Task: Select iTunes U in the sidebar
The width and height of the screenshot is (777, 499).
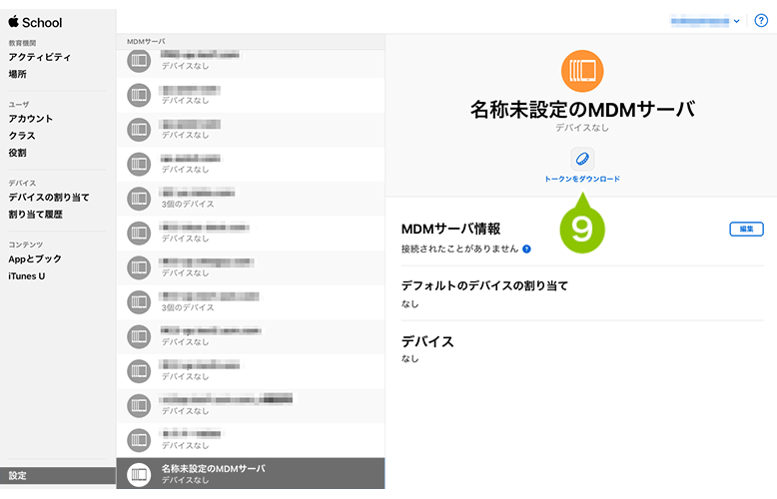Action: (x=27, y=276)
